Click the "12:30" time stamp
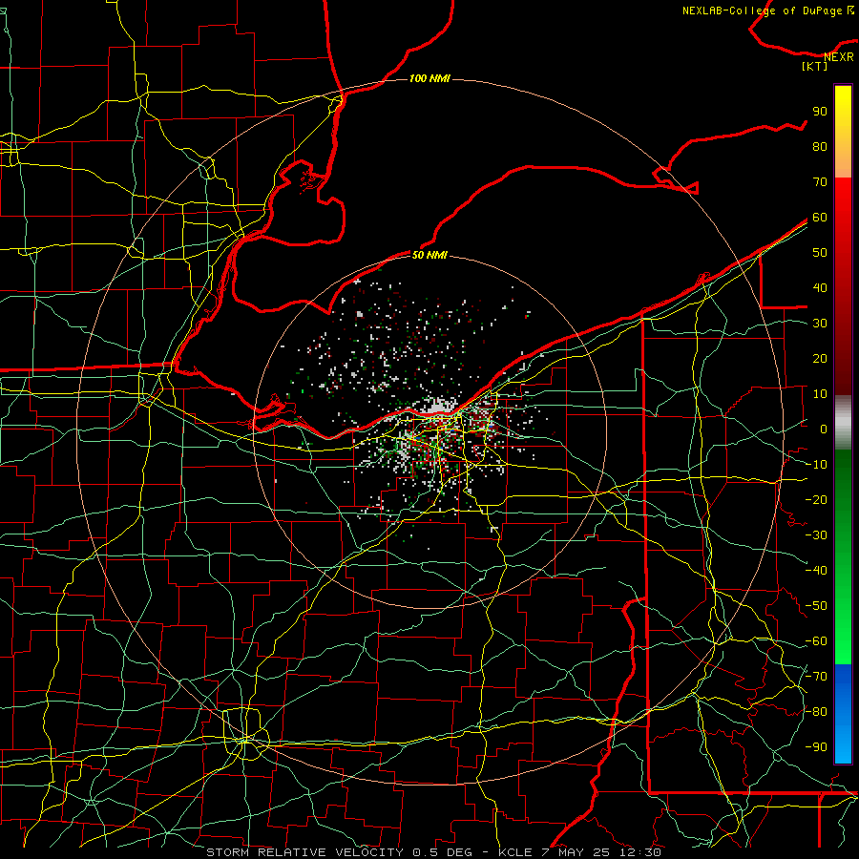 639,852
